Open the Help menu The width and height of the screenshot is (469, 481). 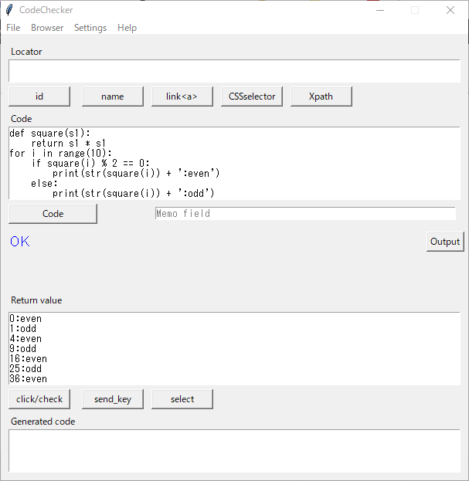[x=127, y=28]
